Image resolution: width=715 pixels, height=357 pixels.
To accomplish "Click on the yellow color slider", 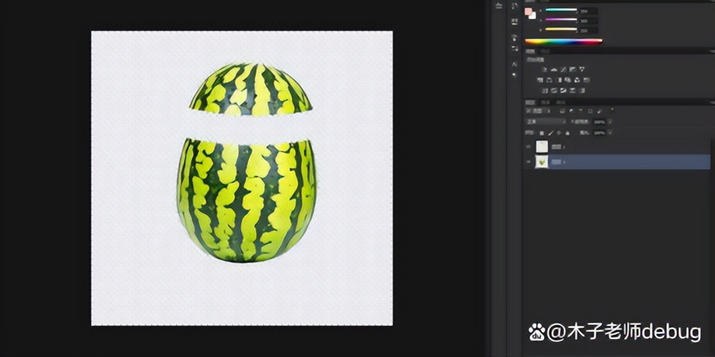I will [x=561, y=29].
